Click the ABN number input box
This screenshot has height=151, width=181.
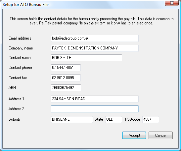[66, 88]
